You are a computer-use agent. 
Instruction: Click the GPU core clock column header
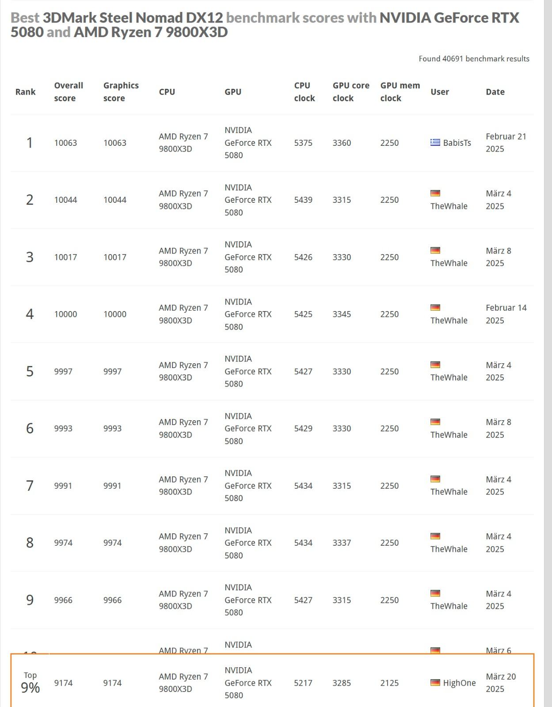coord(351,92)
